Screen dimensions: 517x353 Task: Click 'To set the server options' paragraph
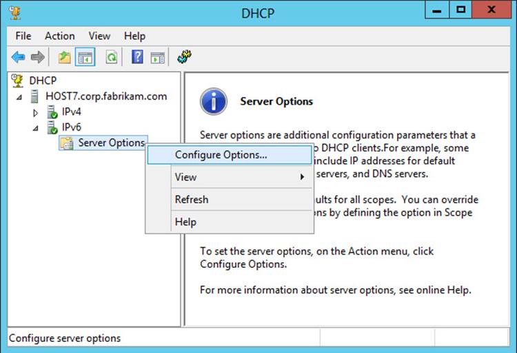316,257
